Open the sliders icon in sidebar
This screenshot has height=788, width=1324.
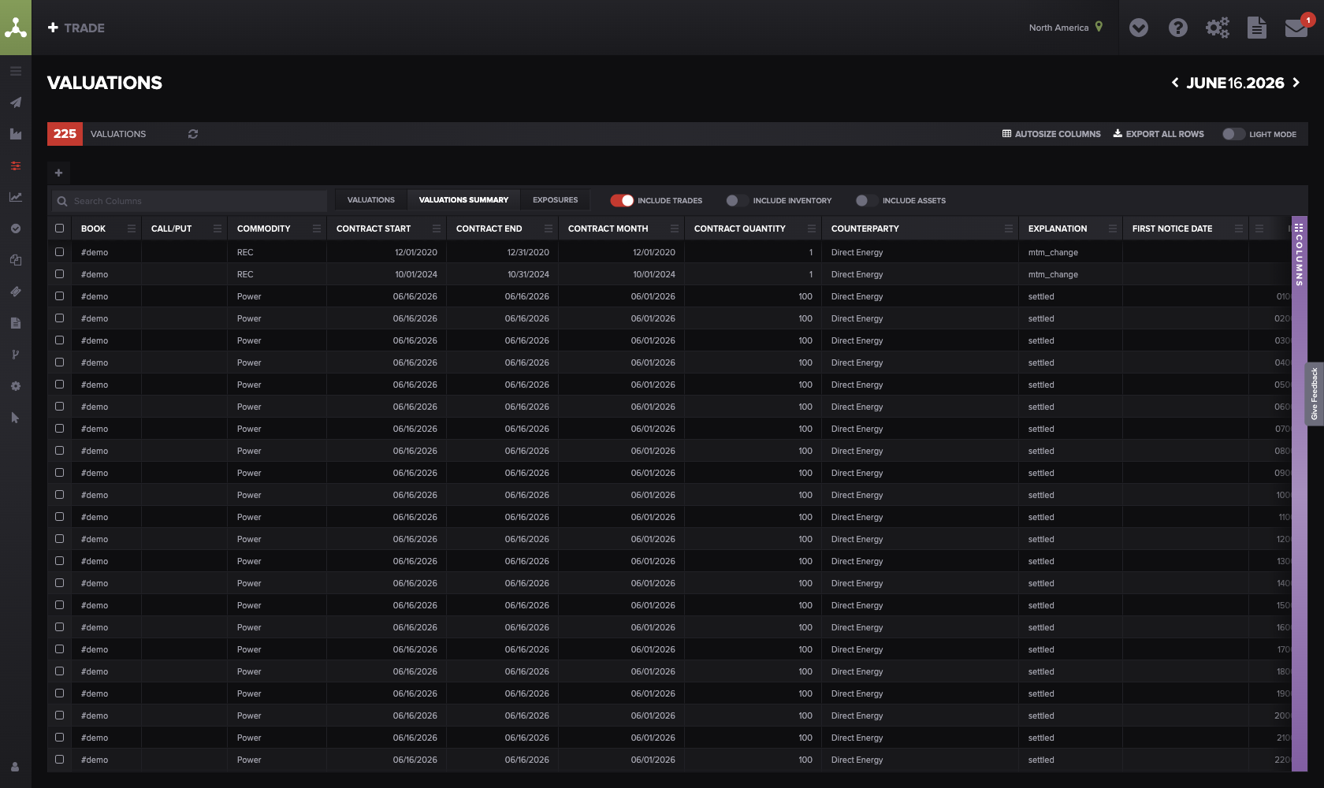[x=16, y=165]
